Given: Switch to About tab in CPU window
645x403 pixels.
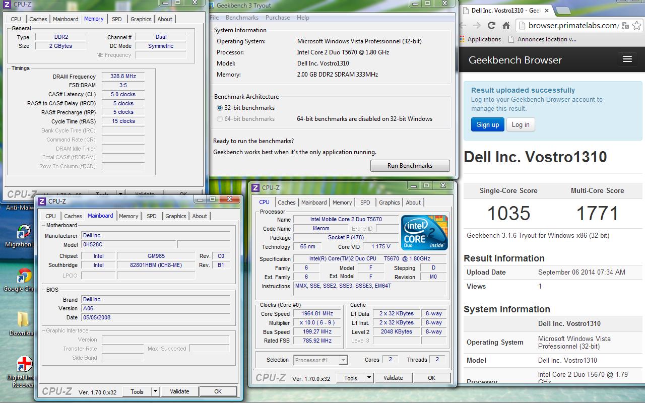Looking at the screenshot, I should click(414, 203).
